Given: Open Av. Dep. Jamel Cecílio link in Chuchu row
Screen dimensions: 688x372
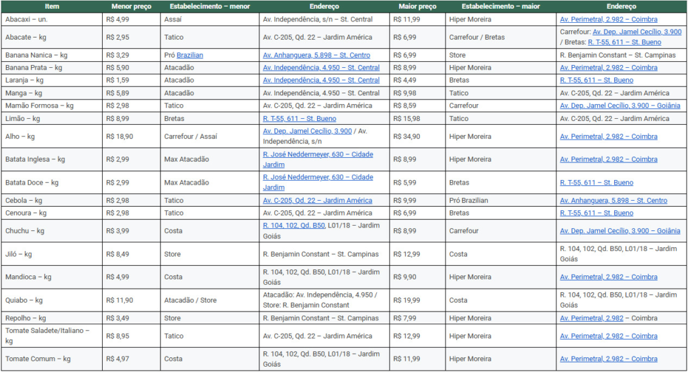Looking at the screenshot, I should tap(620, 231).
